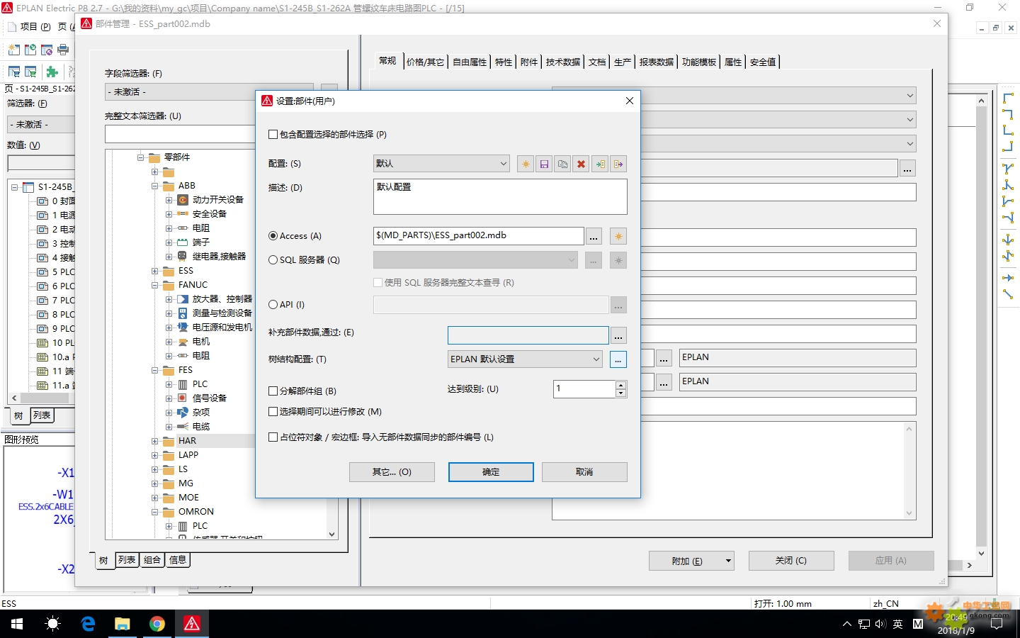
Task: Close the 设置:部件(用户) dialog
Action: [630, 101]
